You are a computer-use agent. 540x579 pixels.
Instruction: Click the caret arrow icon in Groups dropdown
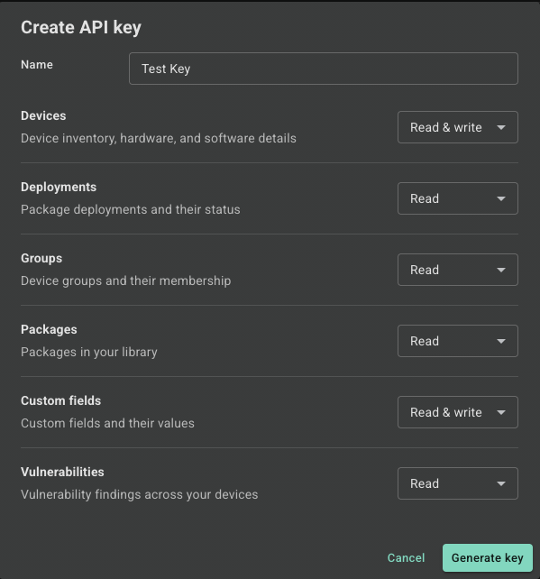click(x=501, y=271)
